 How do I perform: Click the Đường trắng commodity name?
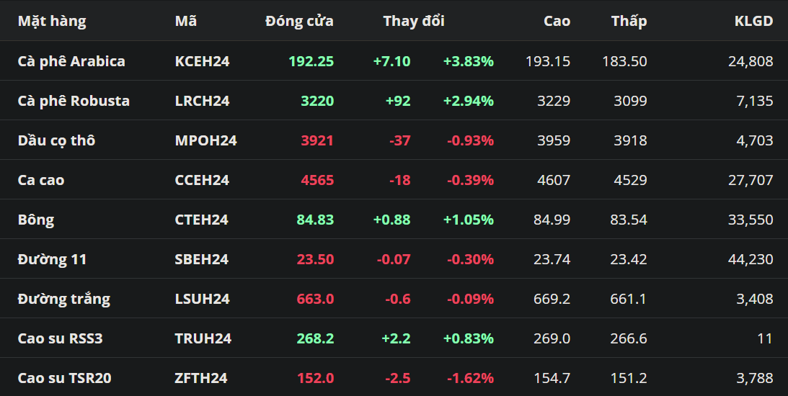[x=64, y=299]
